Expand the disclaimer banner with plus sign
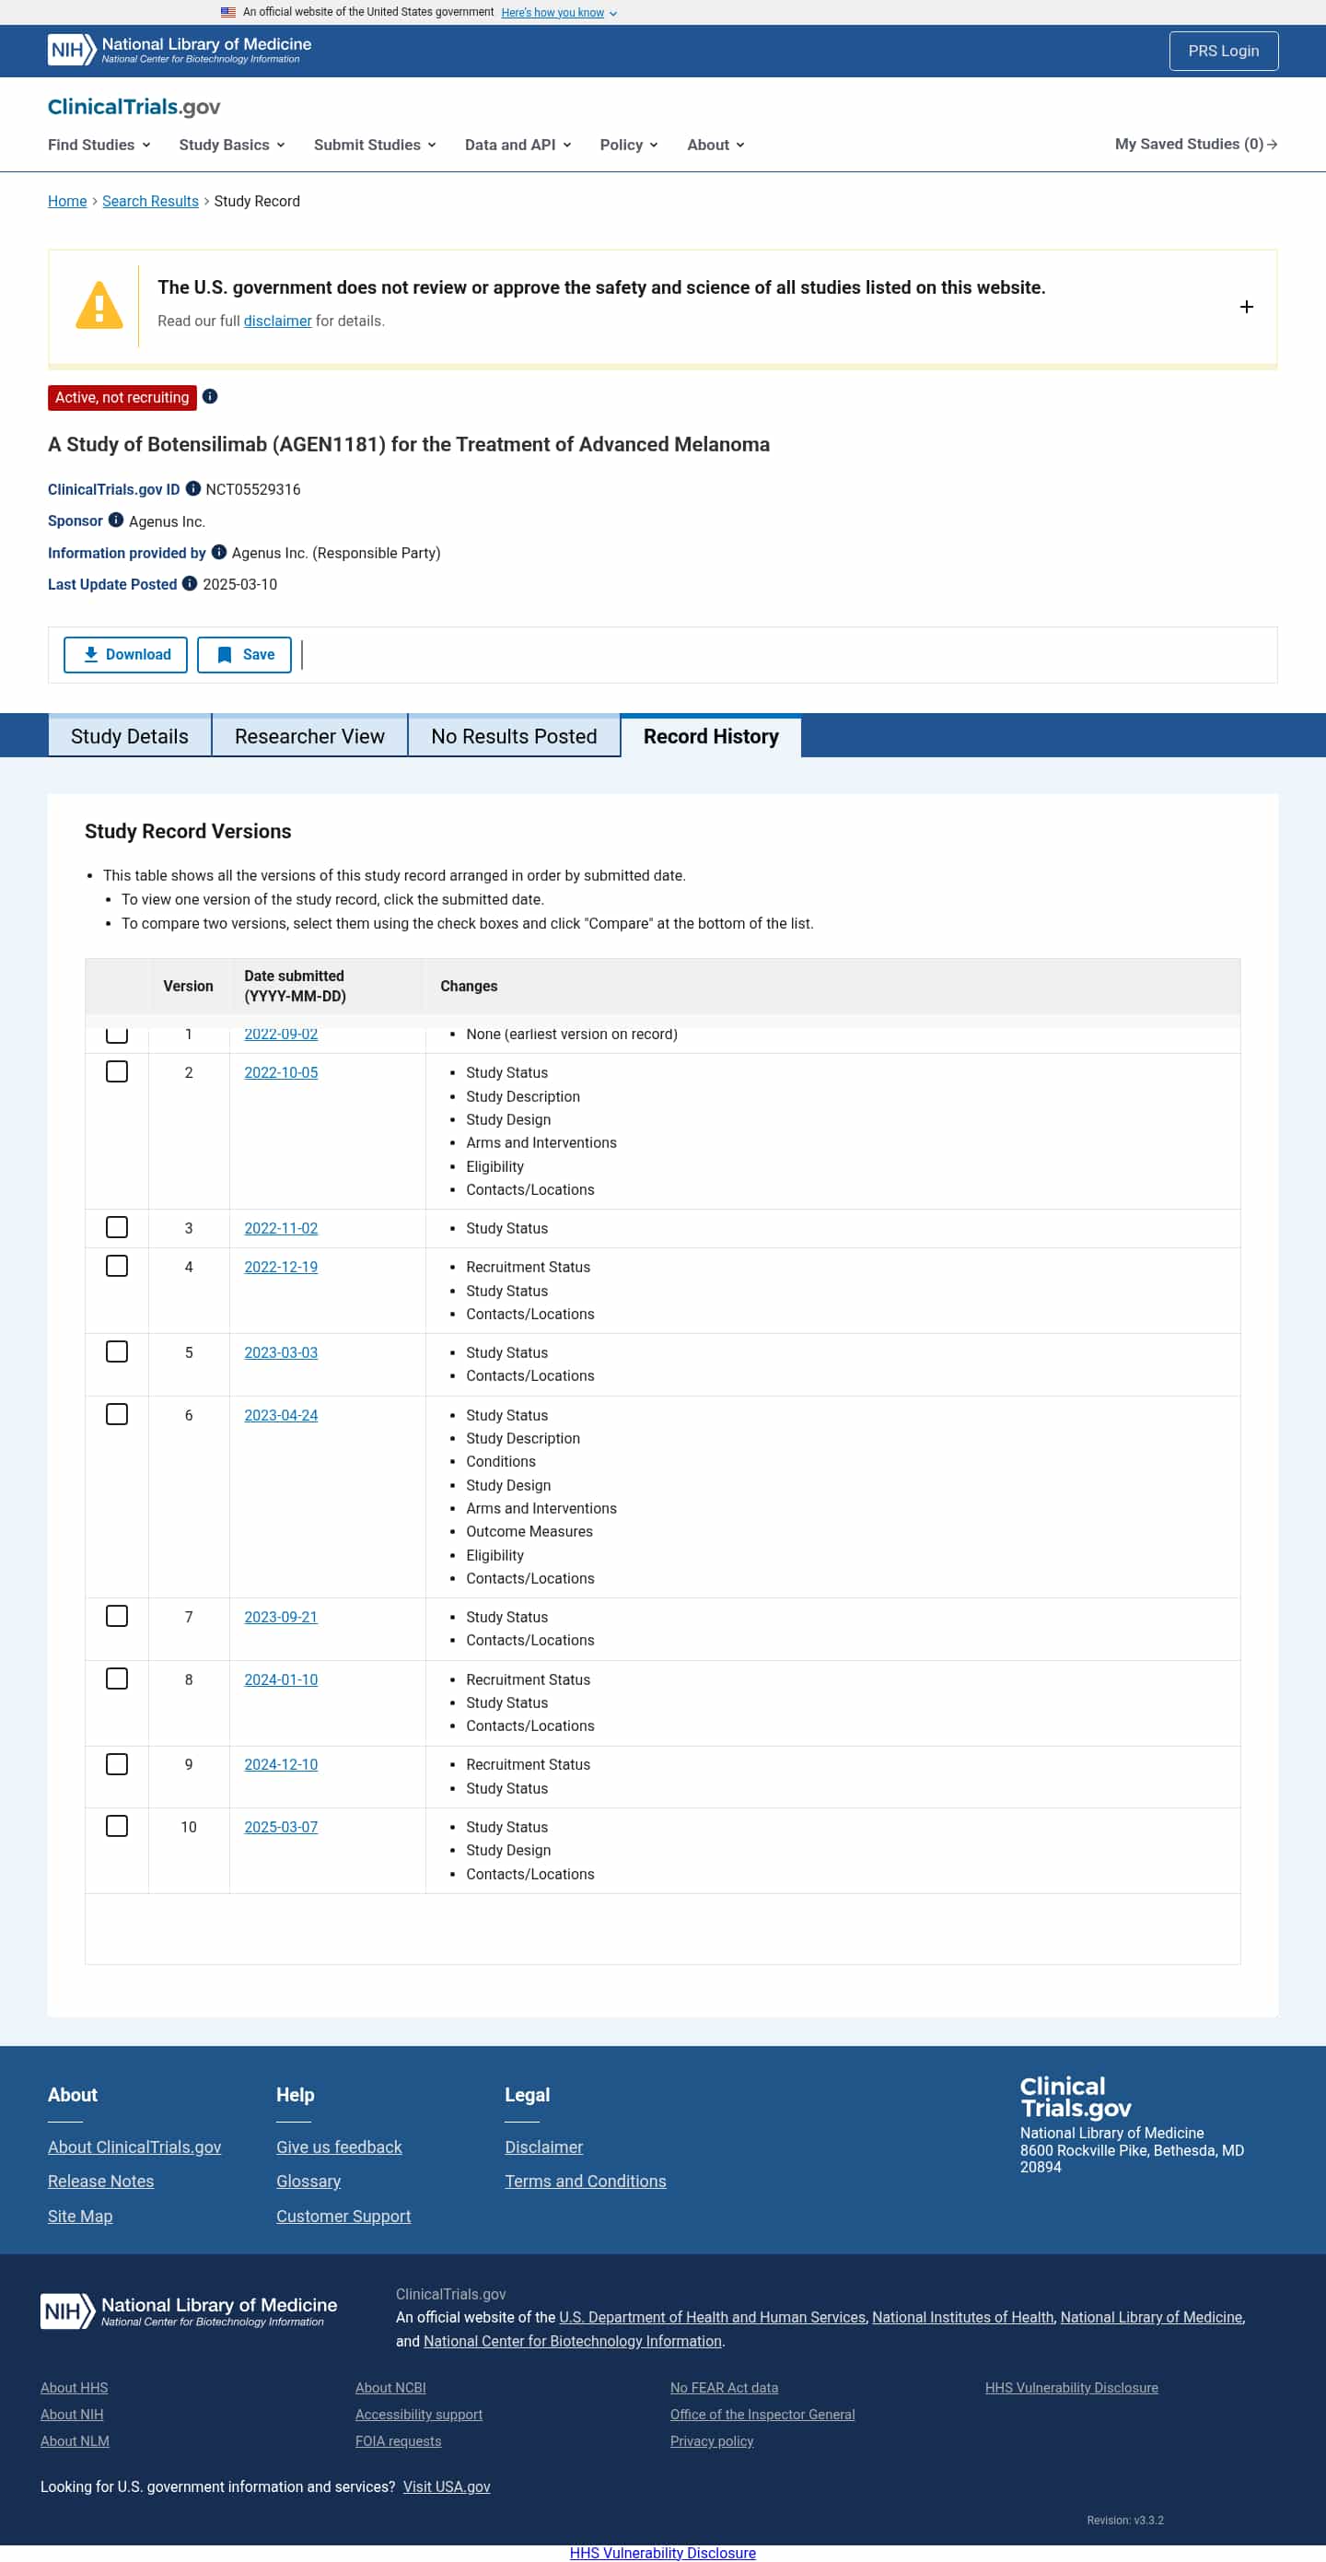Viewport: 1326px width, 2562px height. click(1246, 307)
